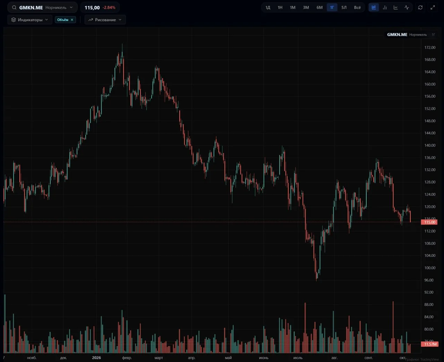Open the Индикаторы dropdown
Viewport: 444px width, 362px height.
[30, 20]
